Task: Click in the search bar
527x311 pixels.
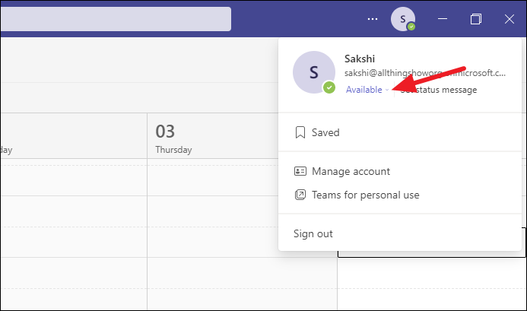Action: click(116, 19)
